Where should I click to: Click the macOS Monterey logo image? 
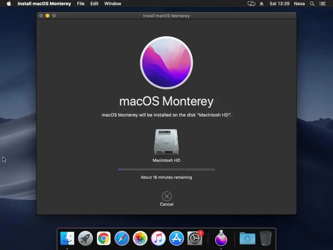coord(166,63)
